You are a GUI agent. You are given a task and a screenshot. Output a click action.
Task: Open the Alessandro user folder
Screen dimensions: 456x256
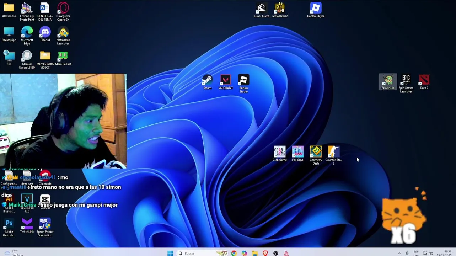coord(9,10)
